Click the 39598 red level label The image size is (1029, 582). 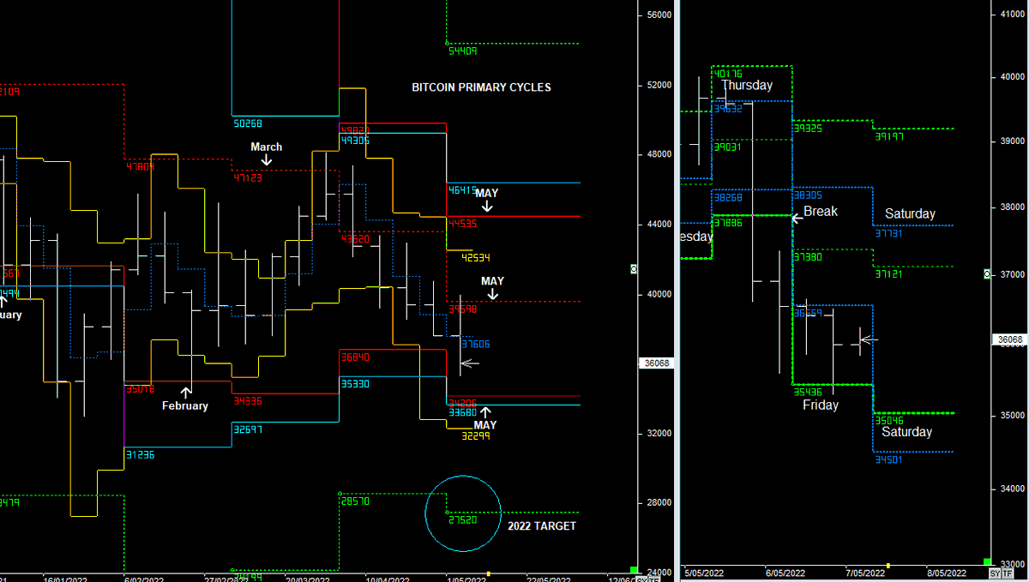tap(463, 309)
